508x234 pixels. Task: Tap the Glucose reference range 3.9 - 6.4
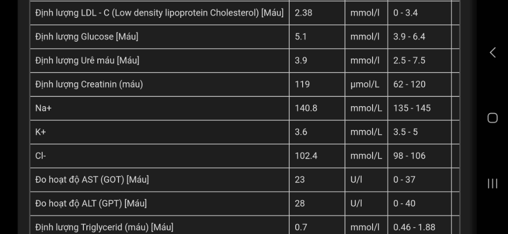[409, 37]
